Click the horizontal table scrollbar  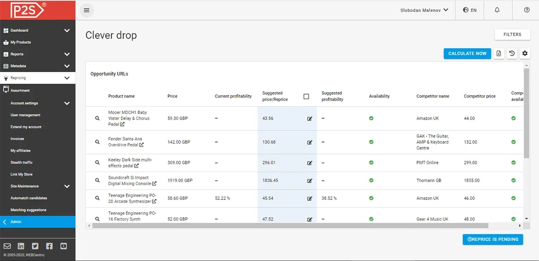(x=290, y=226)
